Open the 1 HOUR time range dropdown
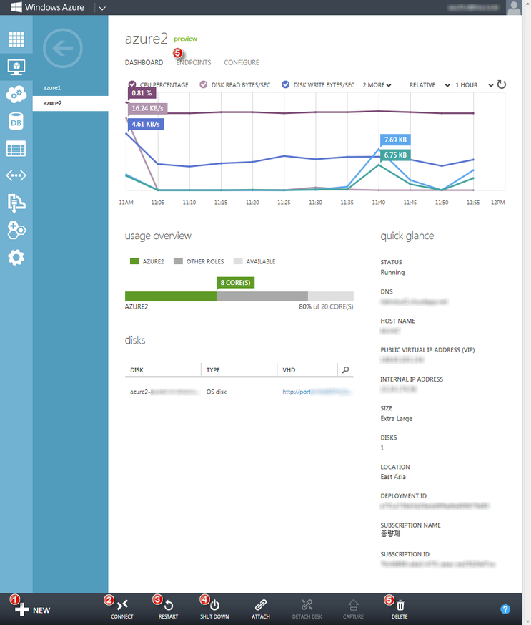The image size is (531, 625). [x=474, y=85]
